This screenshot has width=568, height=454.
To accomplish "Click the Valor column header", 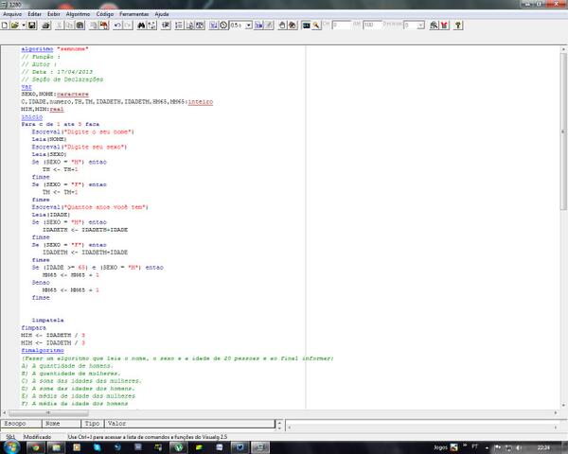I will pos(189,424).
